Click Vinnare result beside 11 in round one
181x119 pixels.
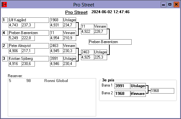tap(69, 33)
